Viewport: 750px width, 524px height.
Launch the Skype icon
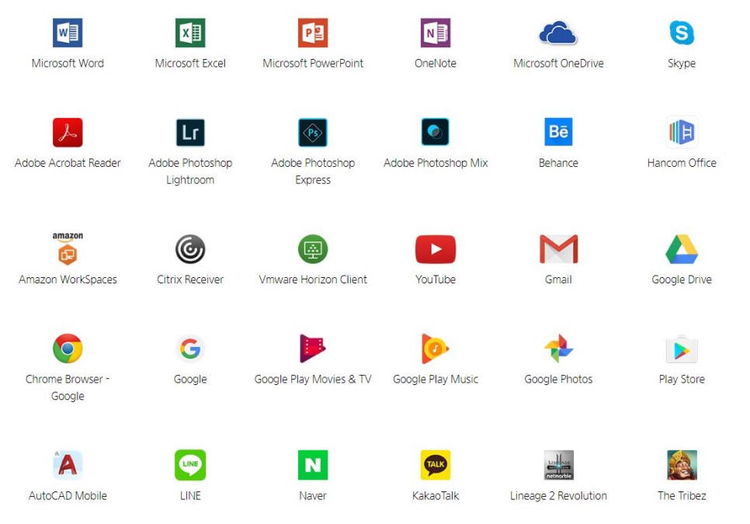682,33
